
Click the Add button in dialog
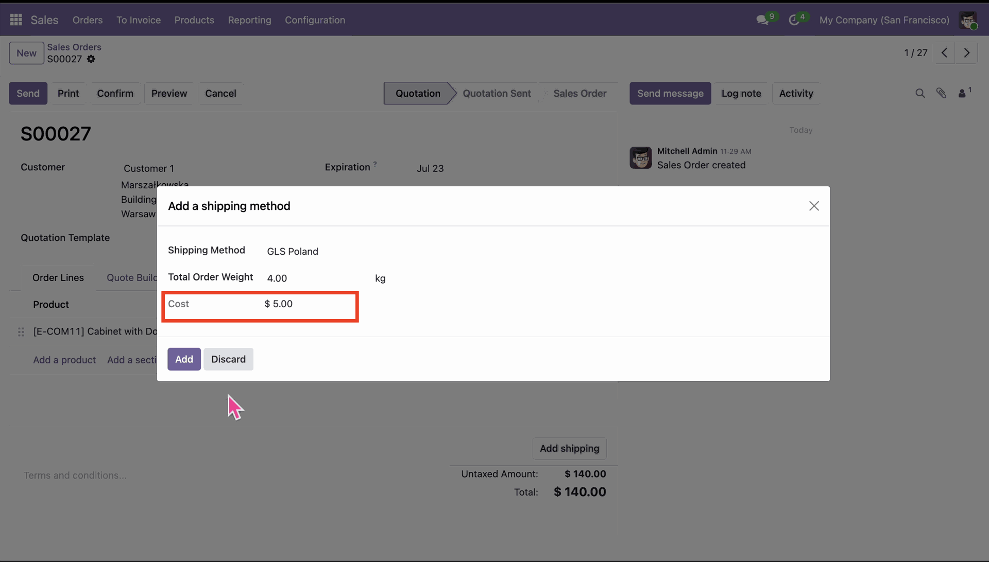[184, 359]
